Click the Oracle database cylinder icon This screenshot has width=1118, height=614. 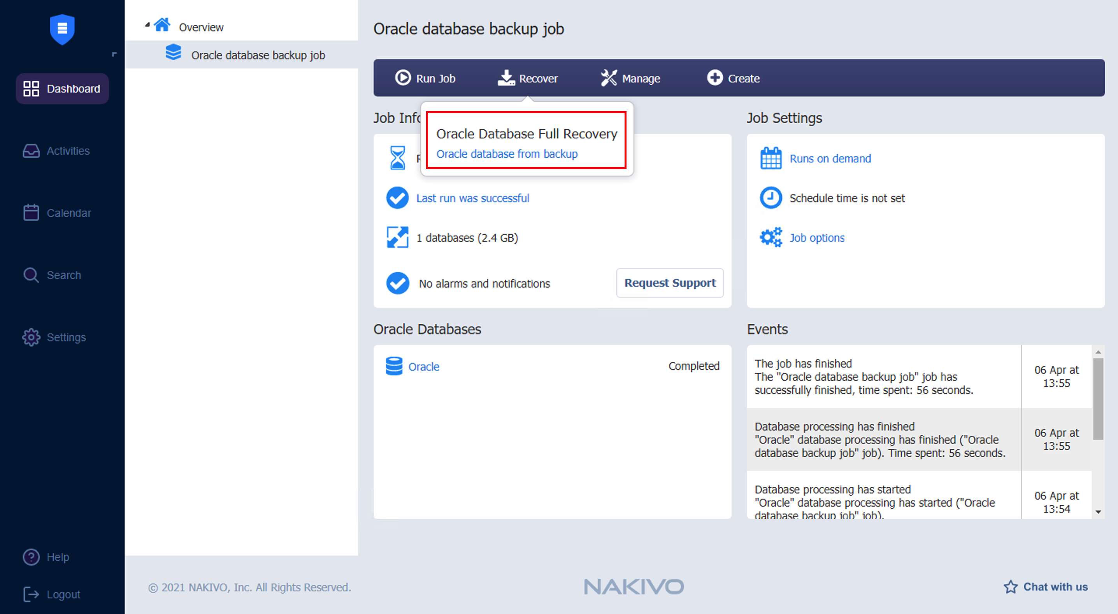click(394, 366)
